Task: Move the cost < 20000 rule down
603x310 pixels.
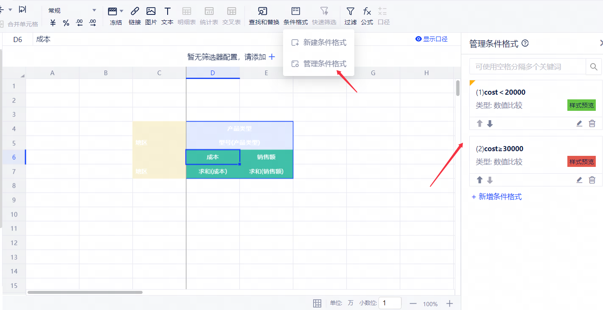Action: coord(490,124)
